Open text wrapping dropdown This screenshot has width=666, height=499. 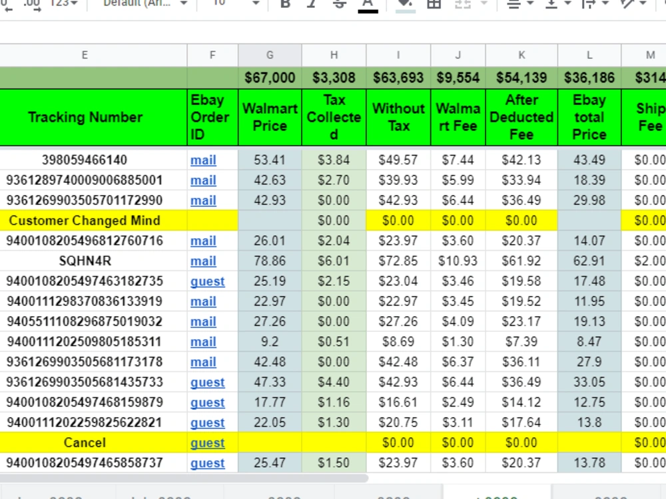[x=595, y=4]
